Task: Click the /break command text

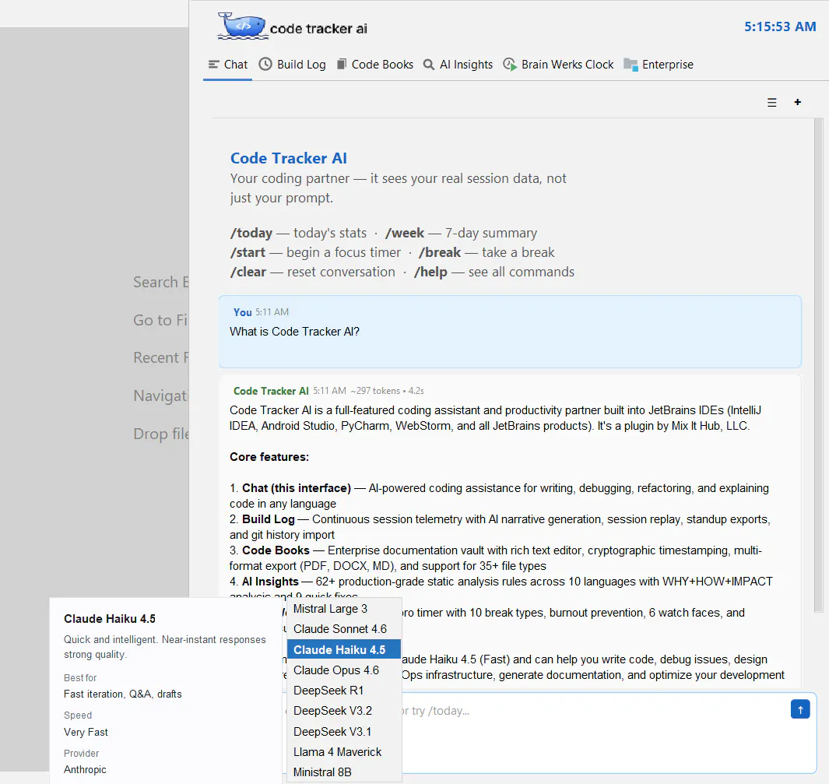Action: pyautogui.click(x=439, y=252)
